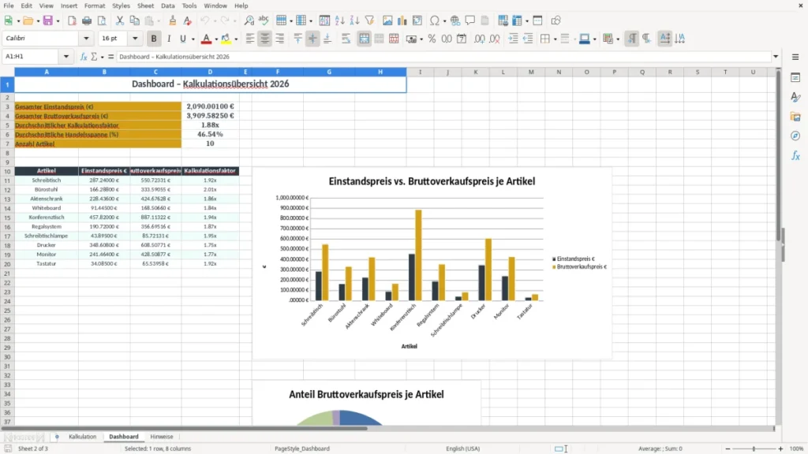Open the Sheet menu
The width and height of the screenshot is (808, 454).
point(145,6)
